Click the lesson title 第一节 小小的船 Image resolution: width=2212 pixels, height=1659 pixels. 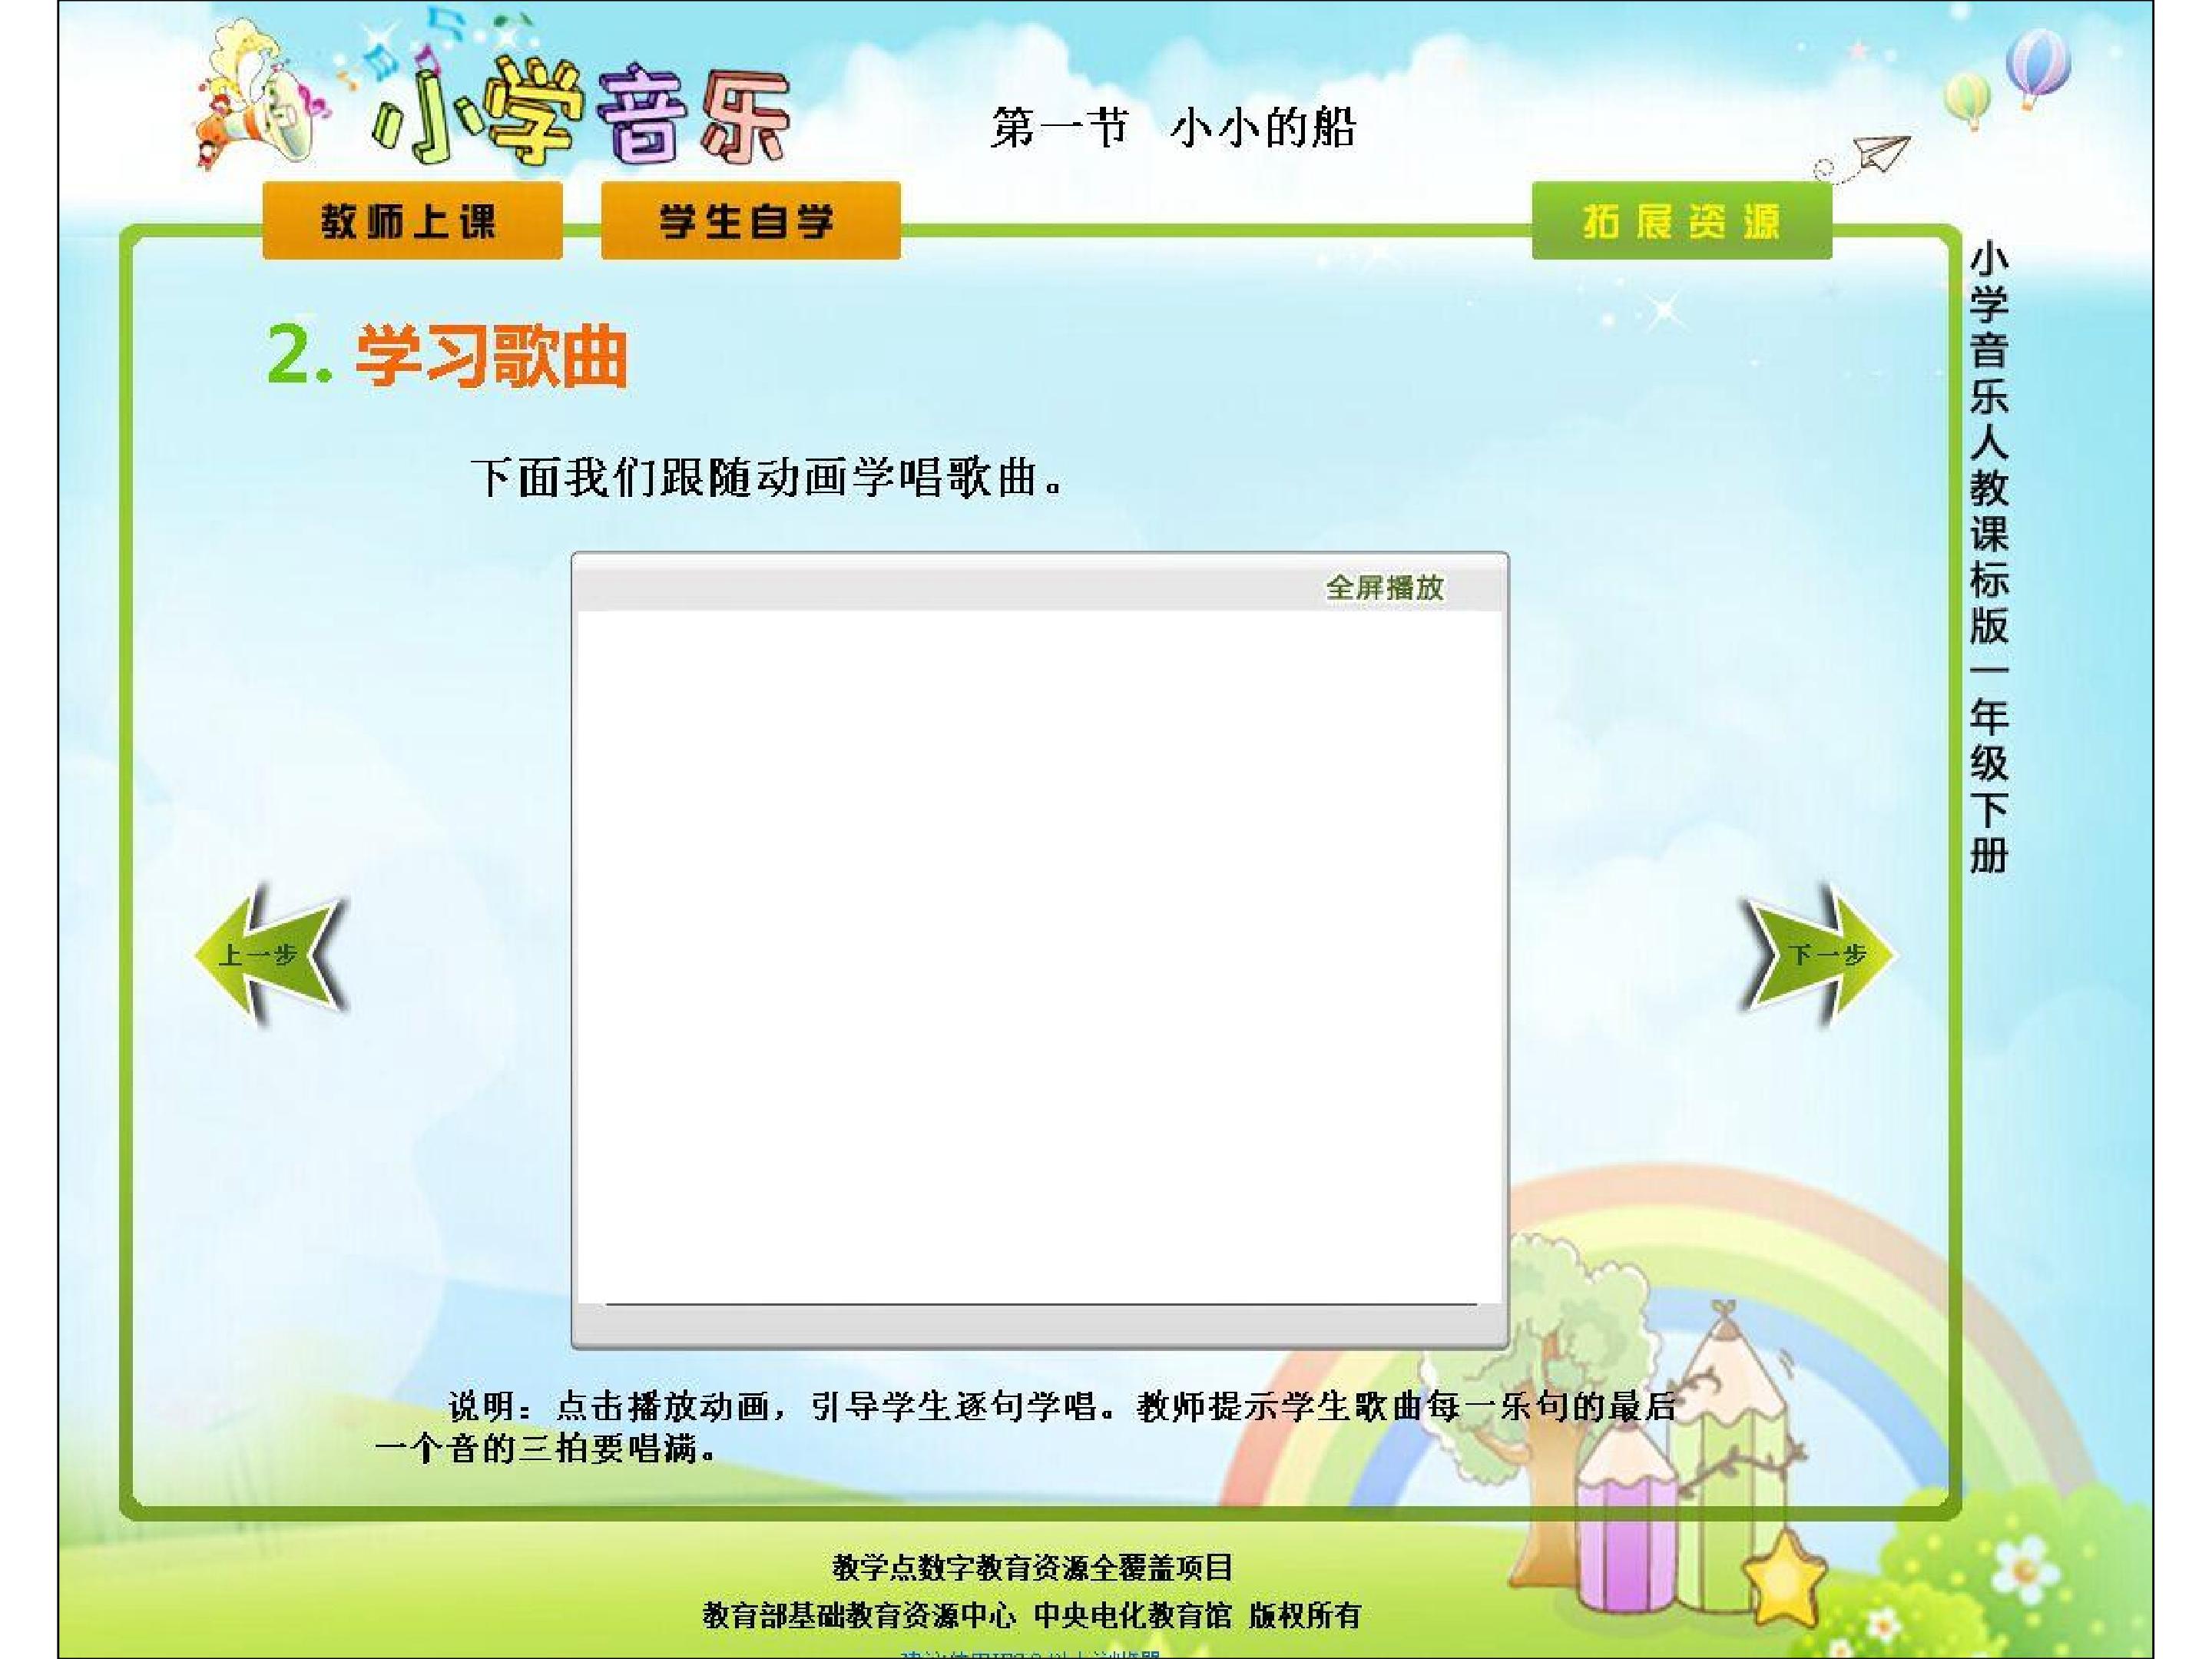[1173, 128]
